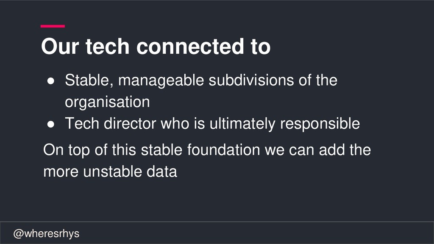Click the word 'responsible' in the second bullet
This screenshot has height=244, width=434.
(x=320, y=124)
